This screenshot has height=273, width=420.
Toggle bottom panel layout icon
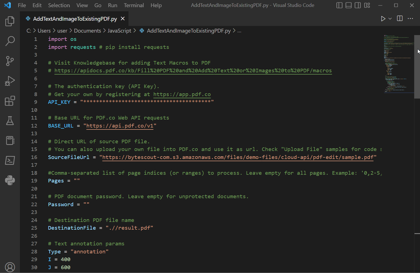tap(348, 5)
